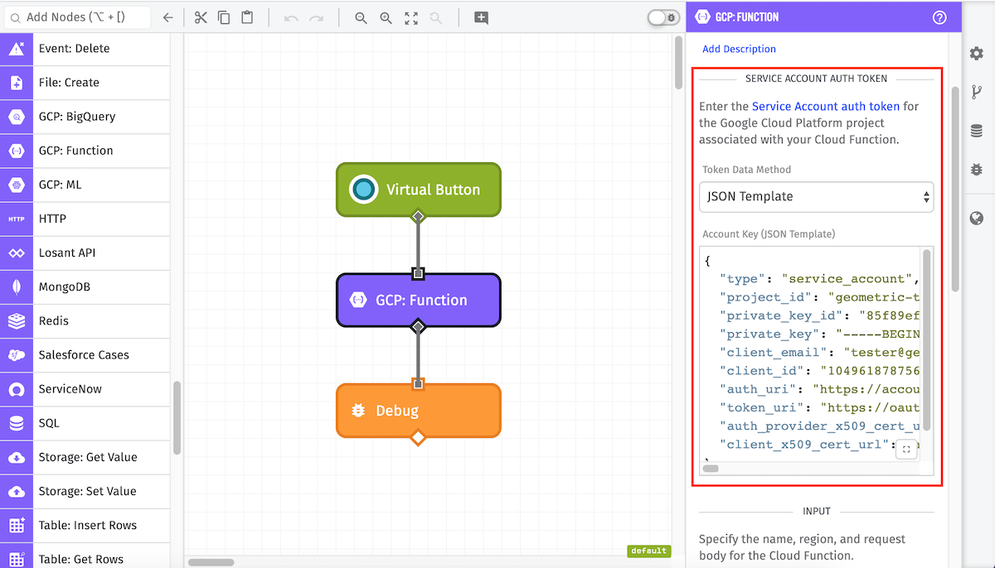Paste nodes from clipboard
The width and height of the screenshot is (995, 568).
pyautogui.click(x=247, y=17)
